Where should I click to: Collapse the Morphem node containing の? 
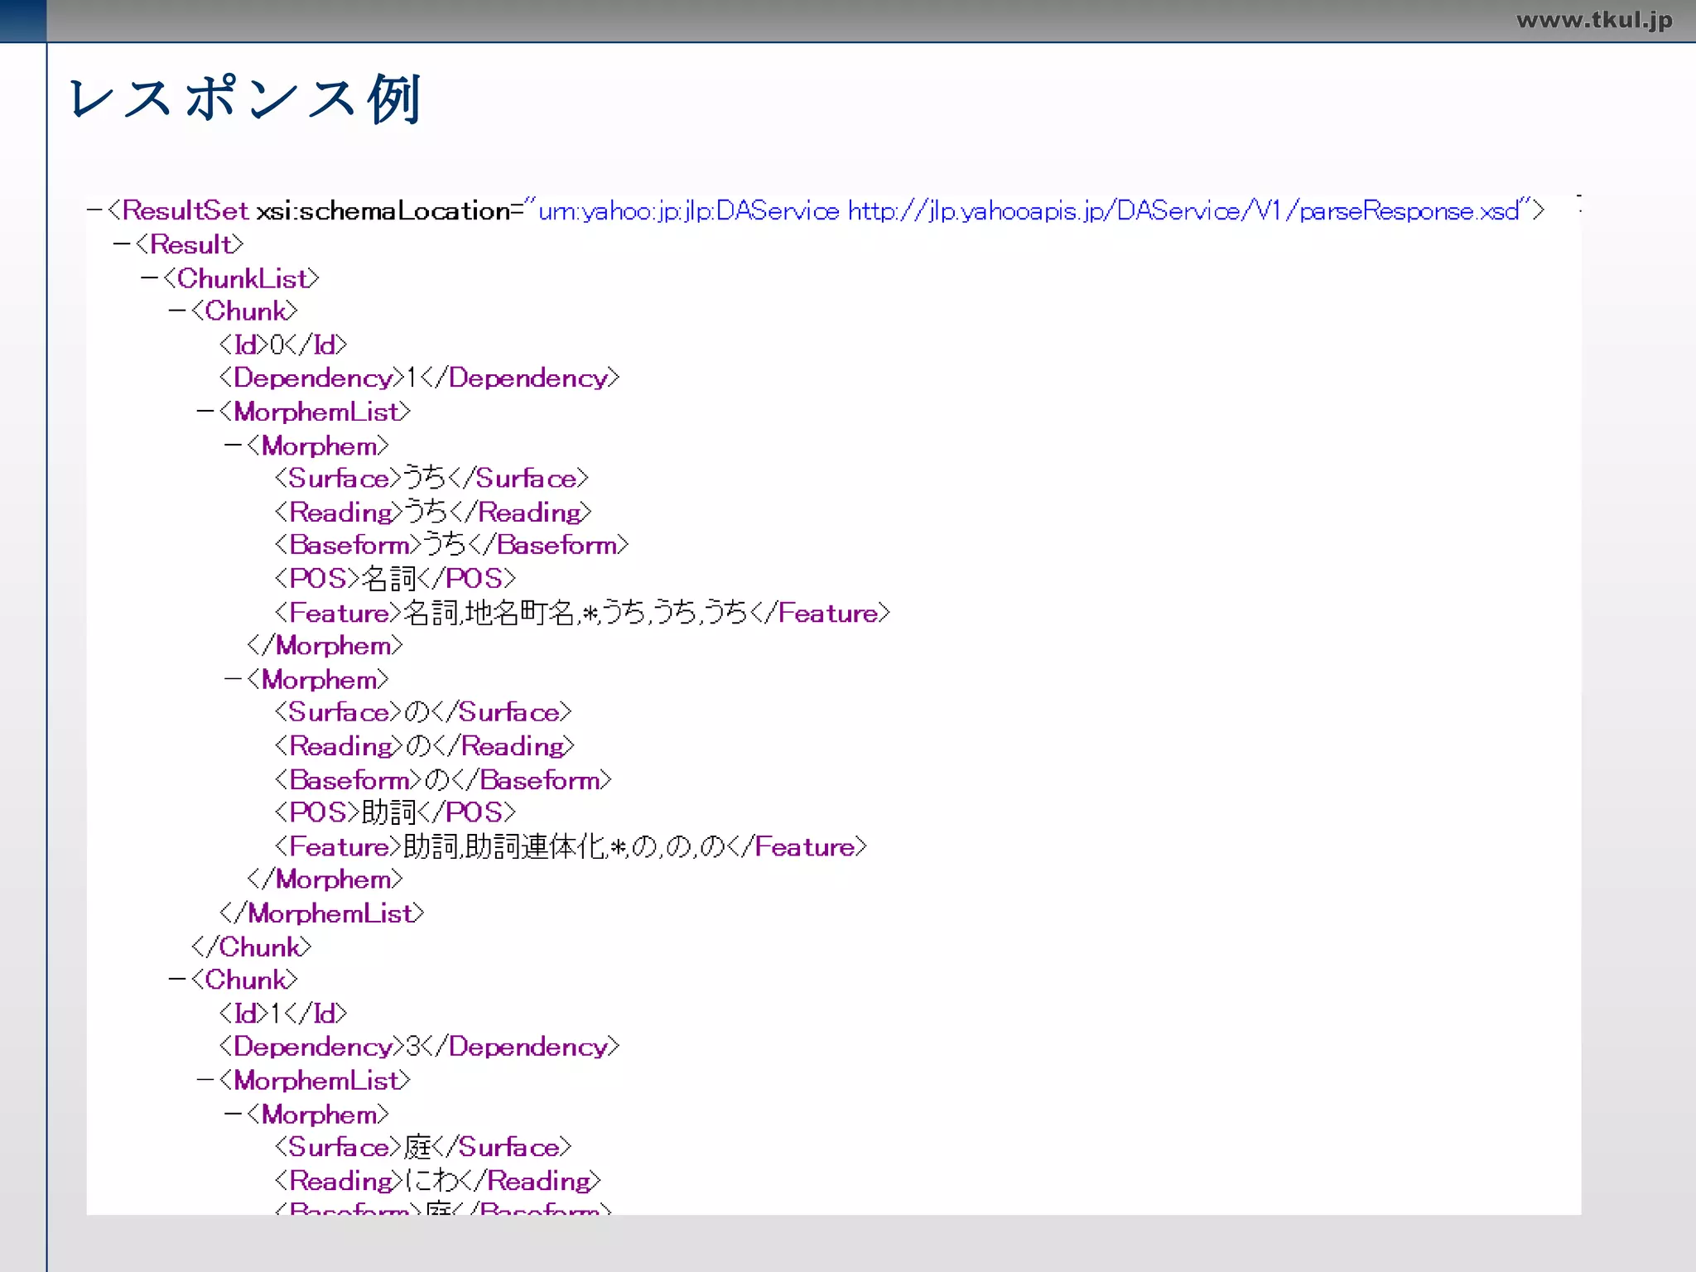(233, 679)
